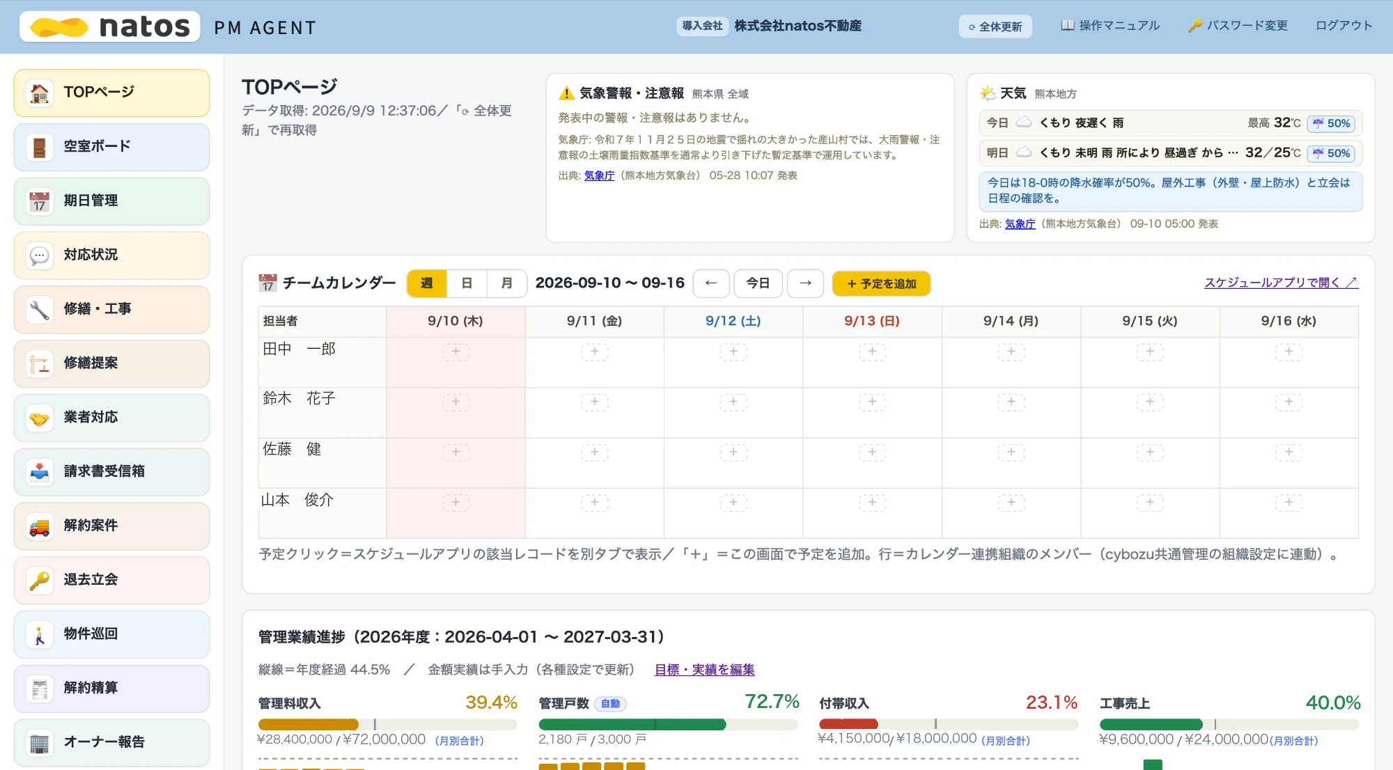Click ログアウト link
Viewport: 1393px width, 770px height.
coord(1344,26)
